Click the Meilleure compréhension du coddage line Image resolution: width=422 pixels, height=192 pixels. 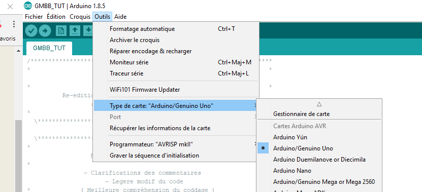pos(147,190)
